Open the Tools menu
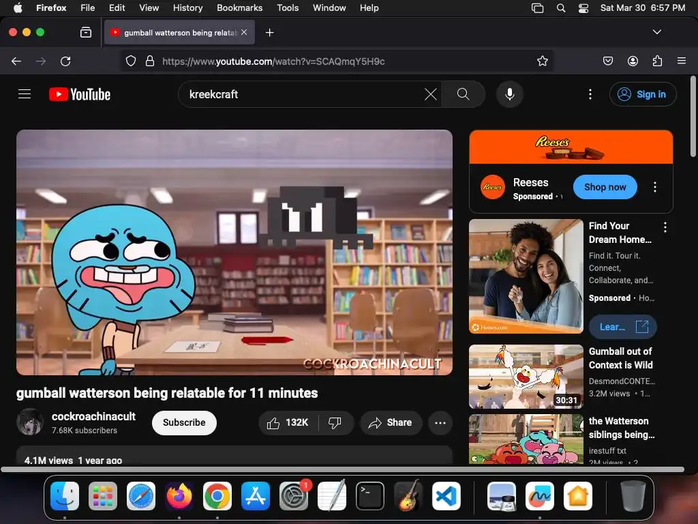The image size is (698, 524). point(288,8)
